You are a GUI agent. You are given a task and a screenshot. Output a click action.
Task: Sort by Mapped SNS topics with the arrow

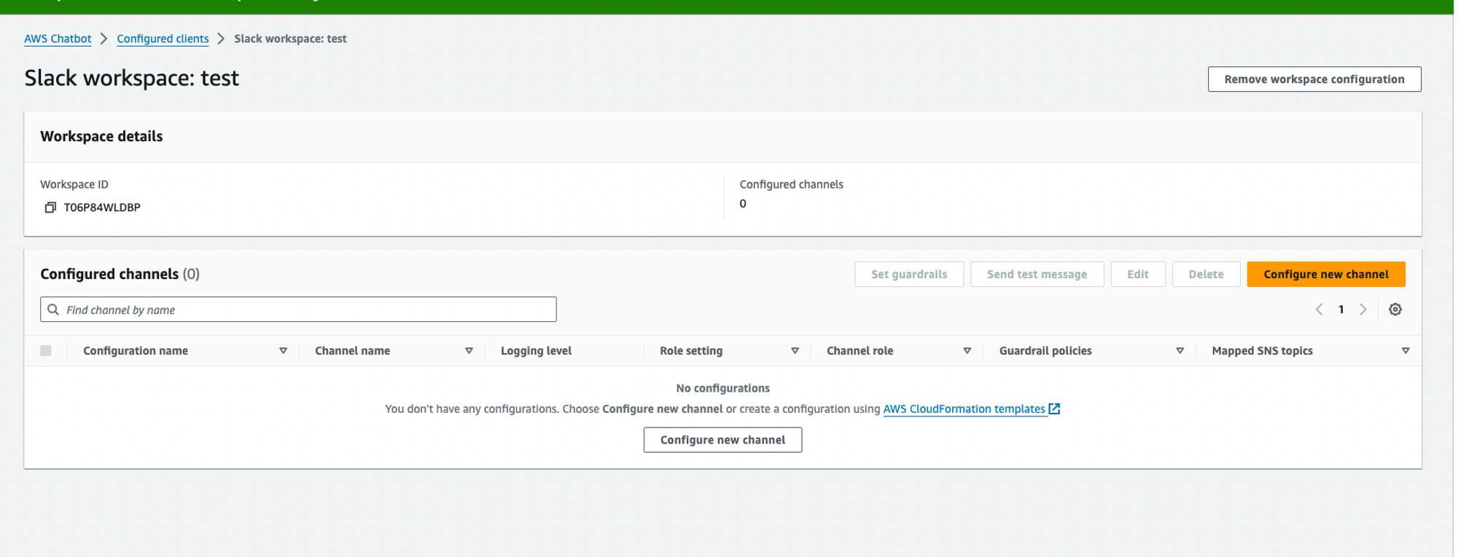(1406, 351)
